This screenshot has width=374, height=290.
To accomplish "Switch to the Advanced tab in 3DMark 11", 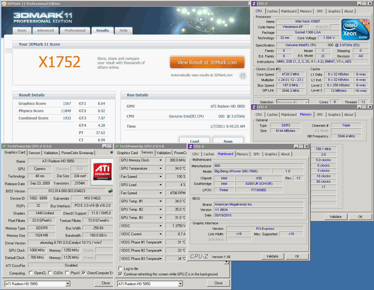I will [45, 30].
